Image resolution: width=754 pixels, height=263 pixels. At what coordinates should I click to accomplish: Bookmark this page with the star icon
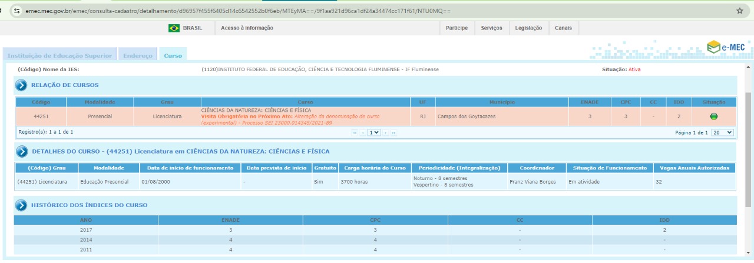740,11
